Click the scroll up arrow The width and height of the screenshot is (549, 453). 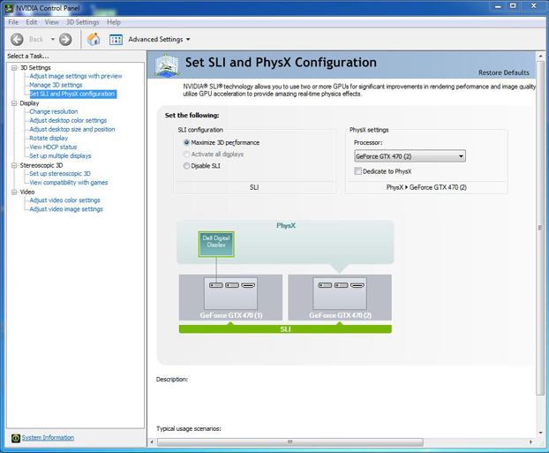tap(540, 56)
